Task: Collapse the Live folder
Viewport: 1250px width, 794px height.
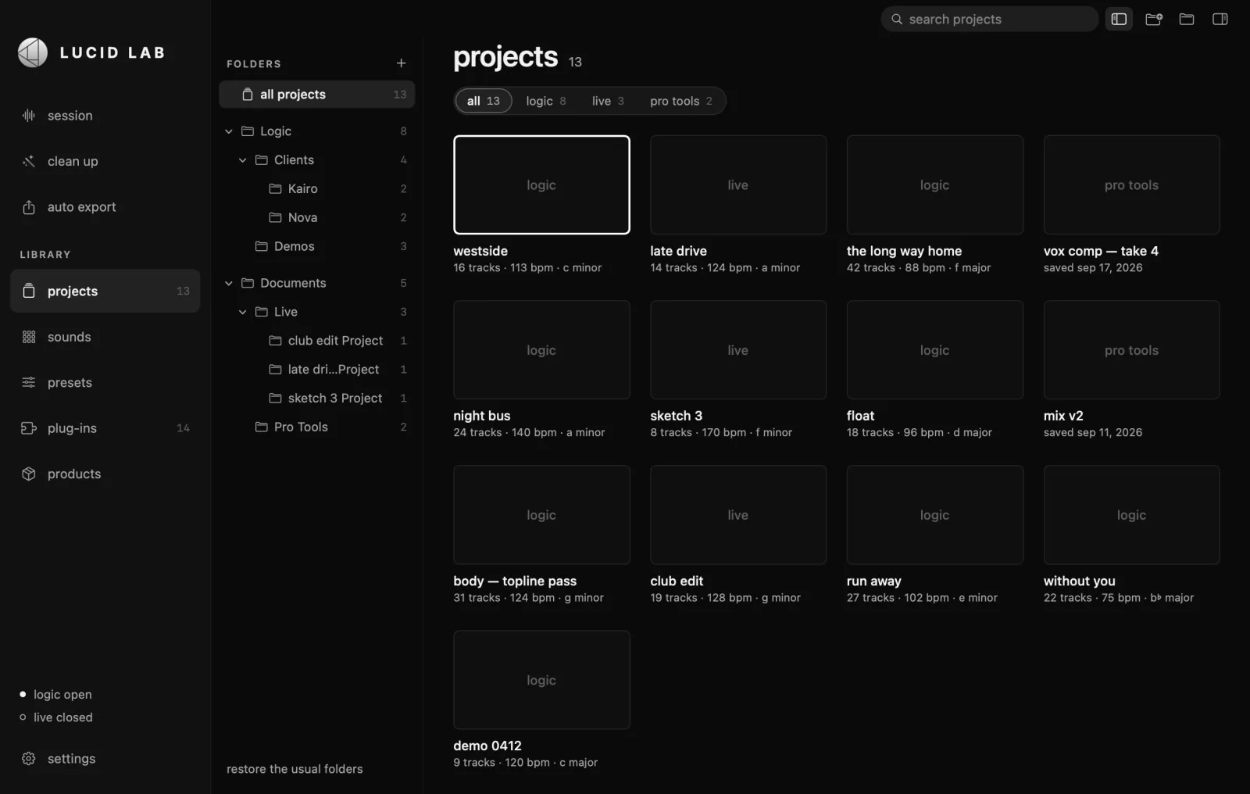Action: coord(243,312)
